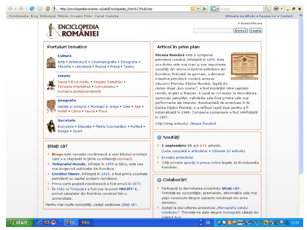Click the Istorie horseman statue icon
The width and height of the screenshot is (307, 230).
point(51,84)
